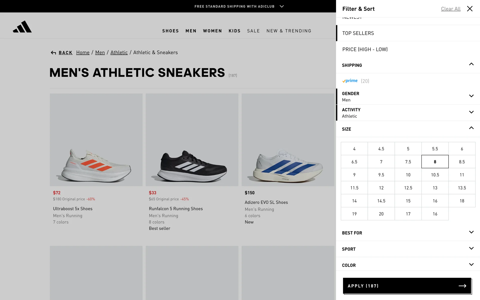Collapse the Size section

pyautogui.click(x=471, y=128)
